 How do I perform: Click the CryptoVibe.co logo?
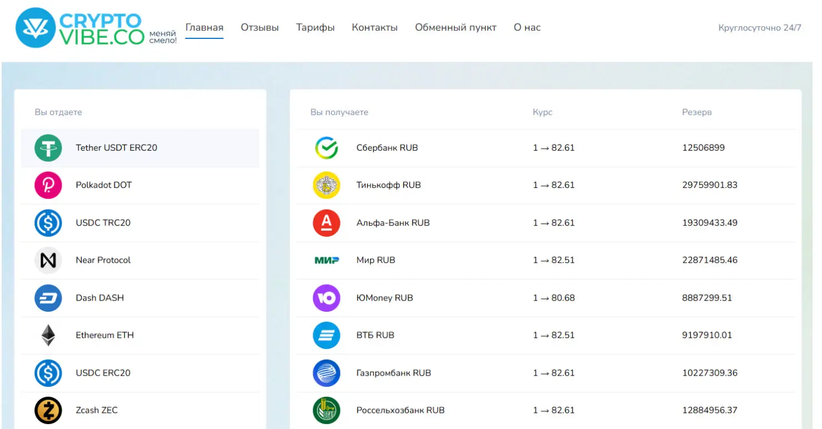(96, 28)
